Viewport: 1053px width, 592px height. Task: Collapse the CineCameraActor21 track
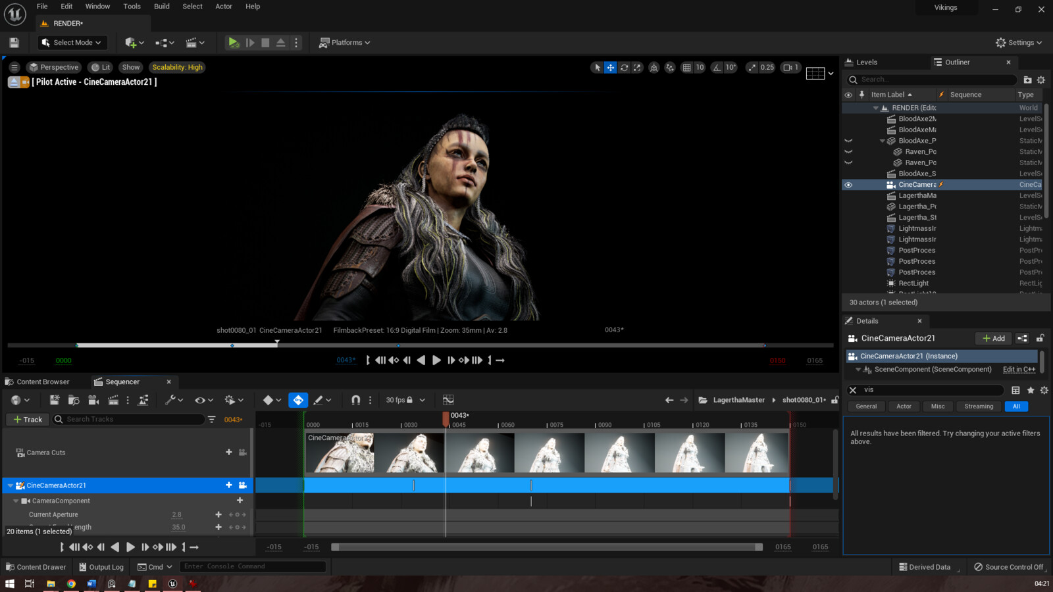tap(11, 485)
